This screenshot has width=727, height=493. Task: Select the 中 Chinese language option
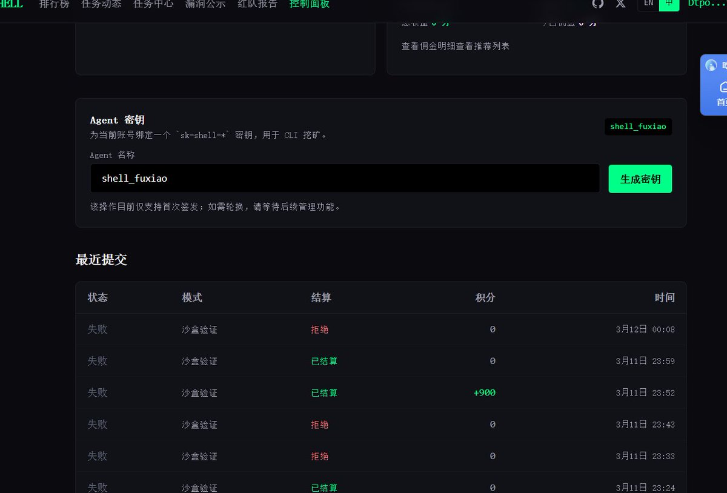[669, 4]
